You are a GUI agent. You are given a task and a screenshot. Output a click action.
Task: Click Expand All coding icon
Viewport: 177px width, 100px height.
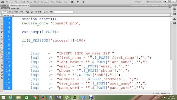click(x=2, y=32)
